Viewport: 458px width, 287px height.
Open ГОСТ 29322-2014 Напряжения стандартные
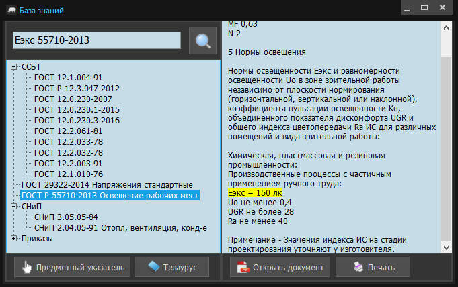click(x=106, y=184)
